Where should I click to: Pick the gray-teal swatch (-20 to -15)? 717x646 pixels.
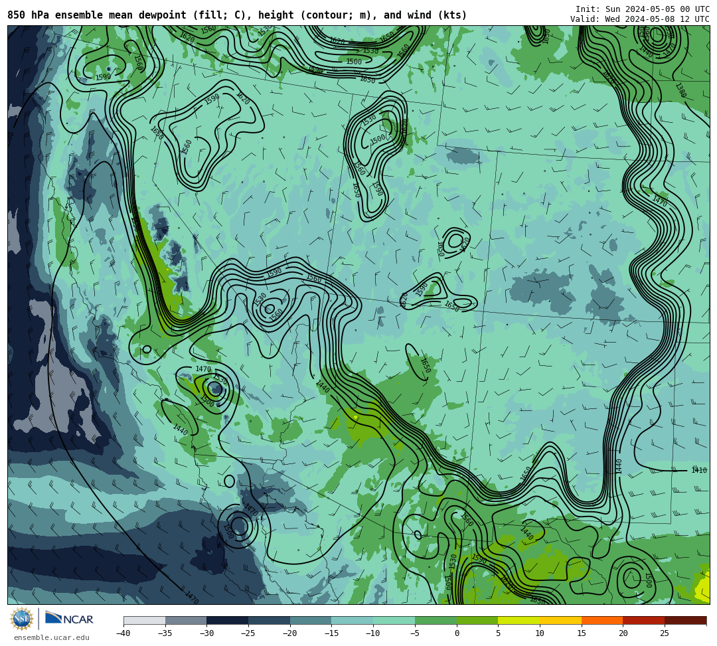pos(311,620)
